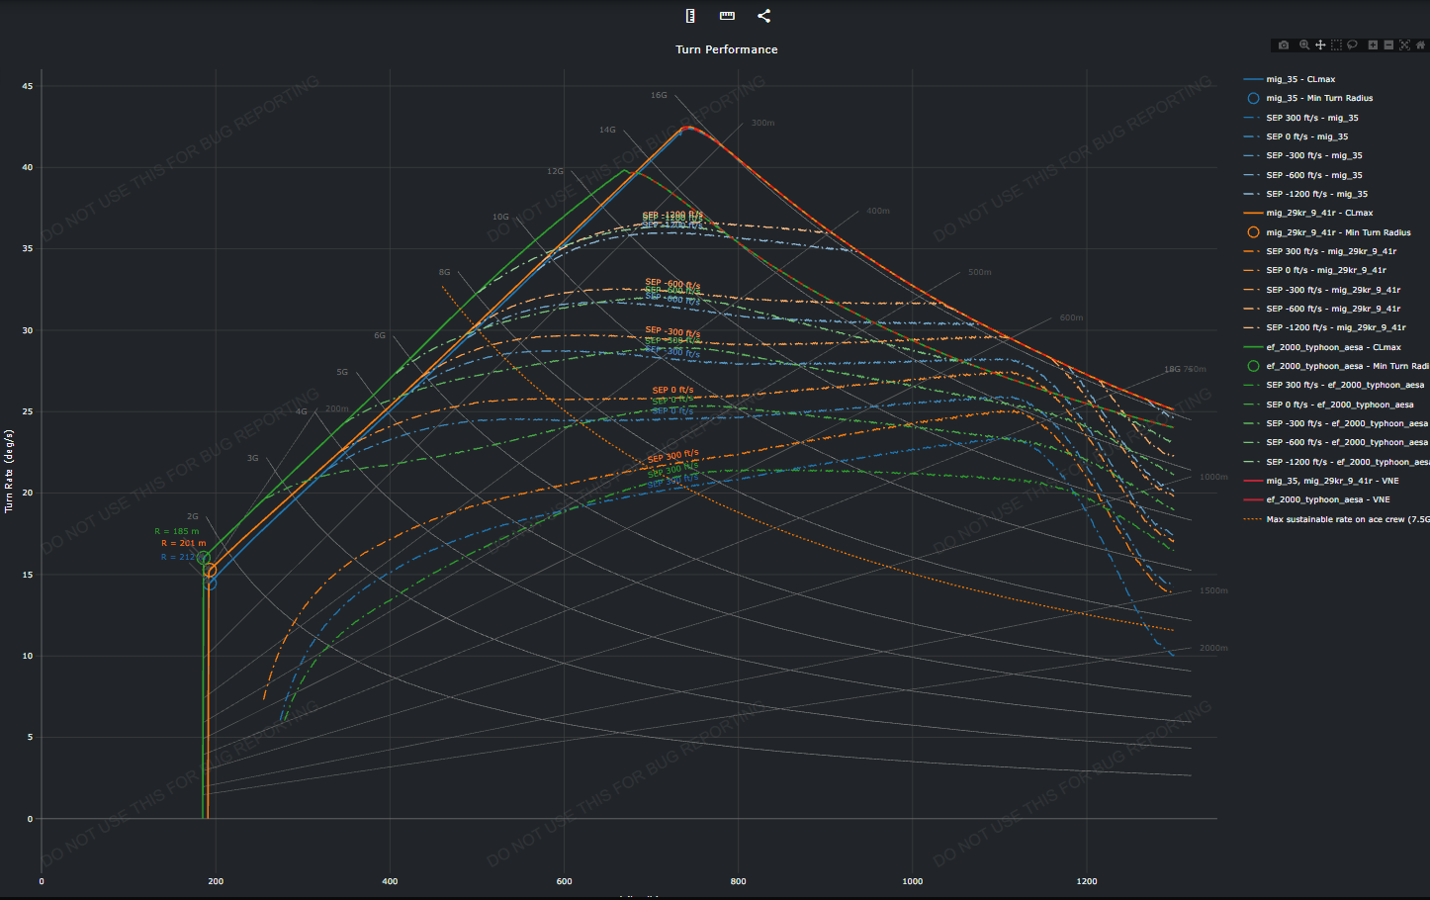
Task: Click the vertical ruler icon above the chart
Action: [690, 16]
